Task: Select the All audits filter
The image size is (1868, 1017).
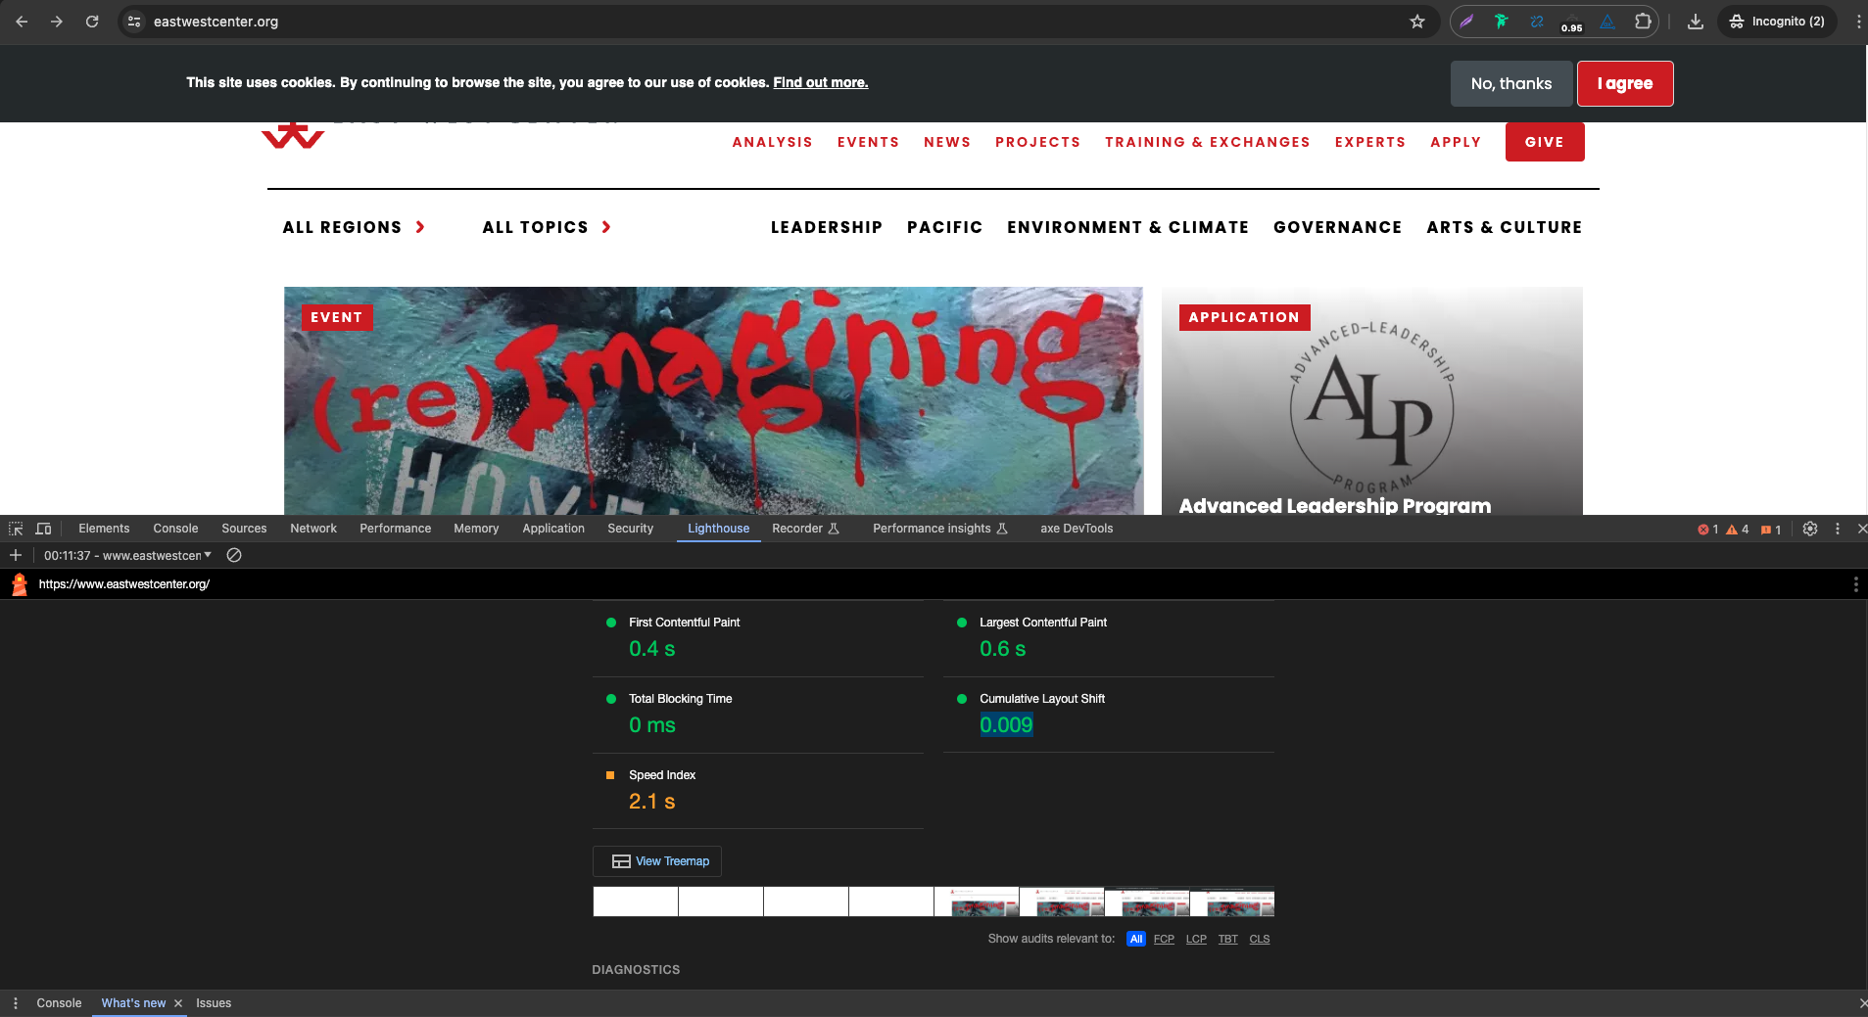Action: [x=1135, y=939]
